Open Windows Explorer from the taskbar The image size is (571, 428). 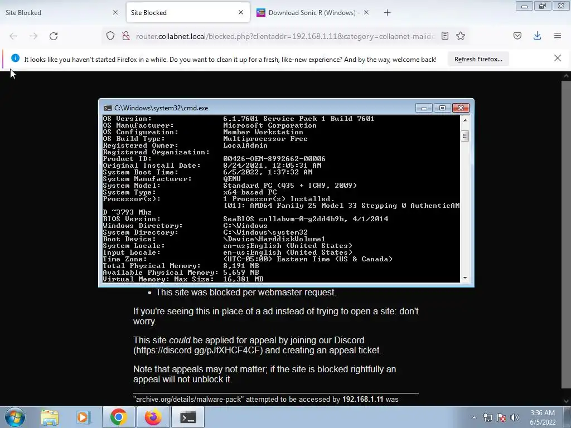coord(50,417)
